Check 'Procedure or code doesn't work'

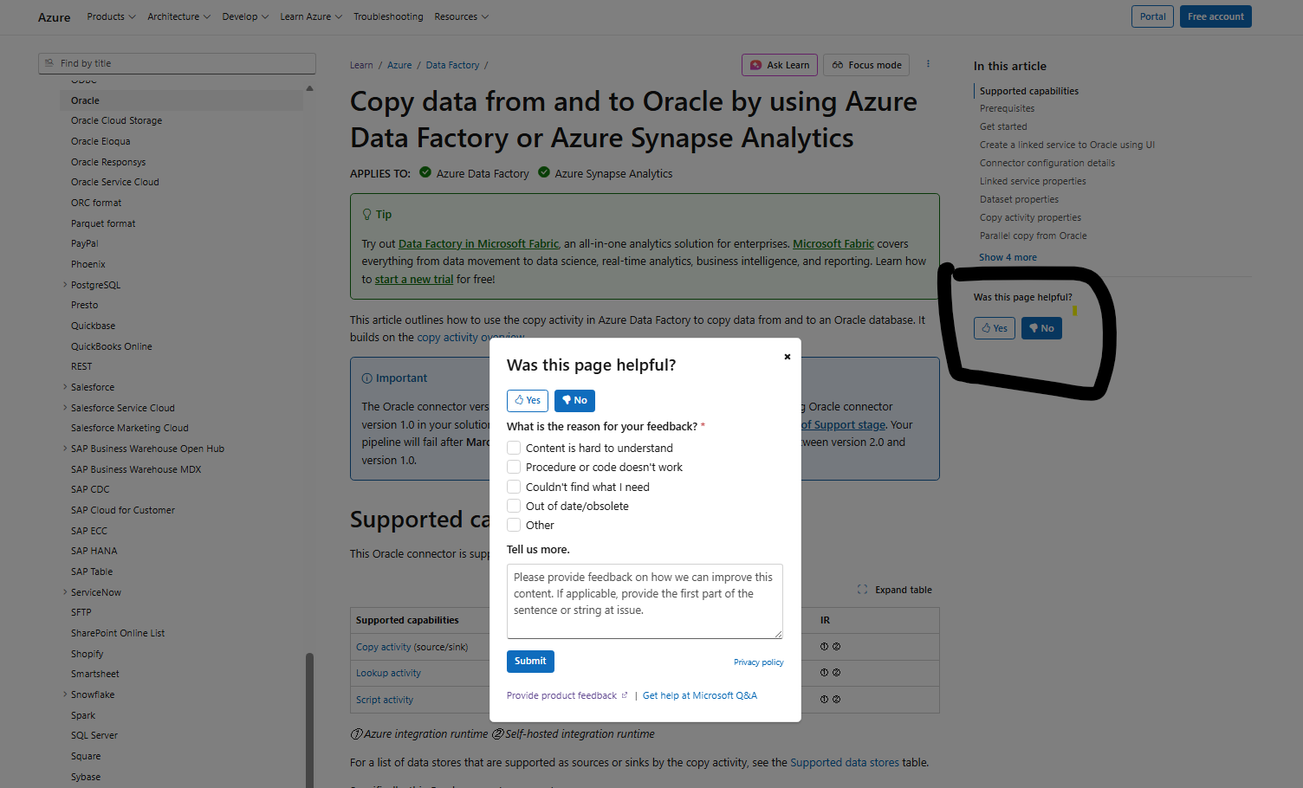point(514,467)
